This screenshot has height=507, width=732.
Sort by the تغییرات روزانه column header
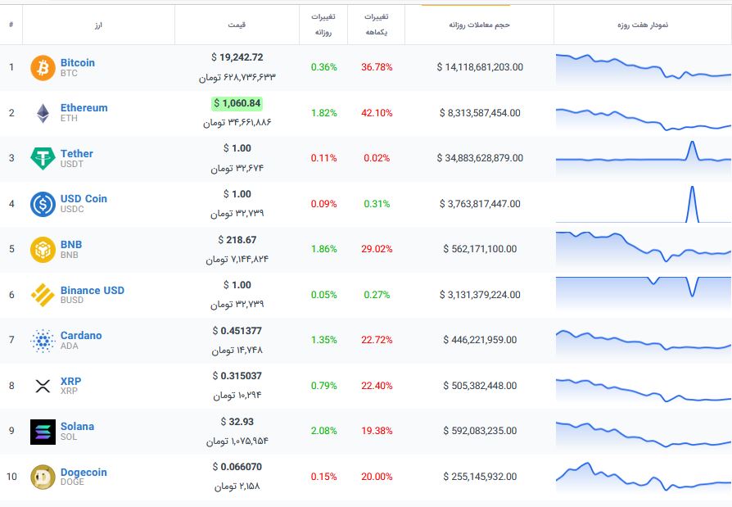coord(323,25)
